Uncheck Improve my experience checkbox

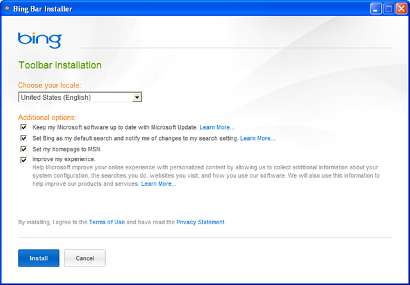[x=24, y=160]
